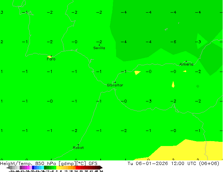Select the Rabat location dot
The height and width of the screenshot is (172, 223).
[x=78, y=145]
